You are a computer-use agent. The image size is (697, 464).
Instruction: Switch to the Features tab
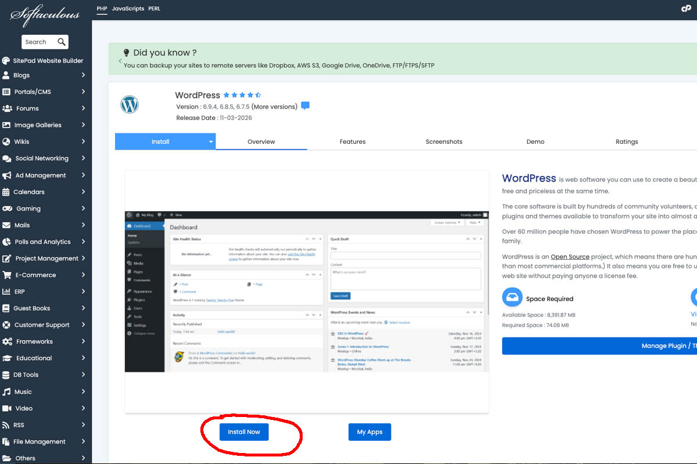[353, 142]
